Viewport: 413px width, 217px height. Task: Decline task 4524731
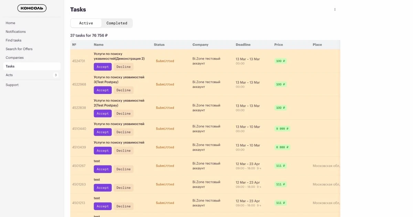(x=124, y=67)
